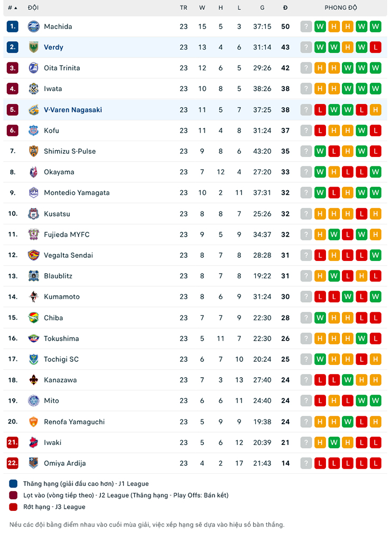The width and height of the screenshot is (391, 533).
Task: Click the Mito team name
Action: pos(52,401)
